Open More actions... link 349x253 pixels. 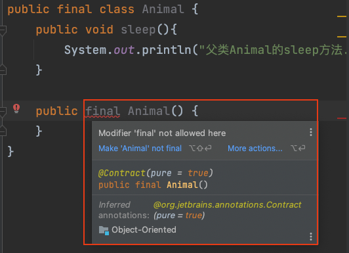pos(255,149)
